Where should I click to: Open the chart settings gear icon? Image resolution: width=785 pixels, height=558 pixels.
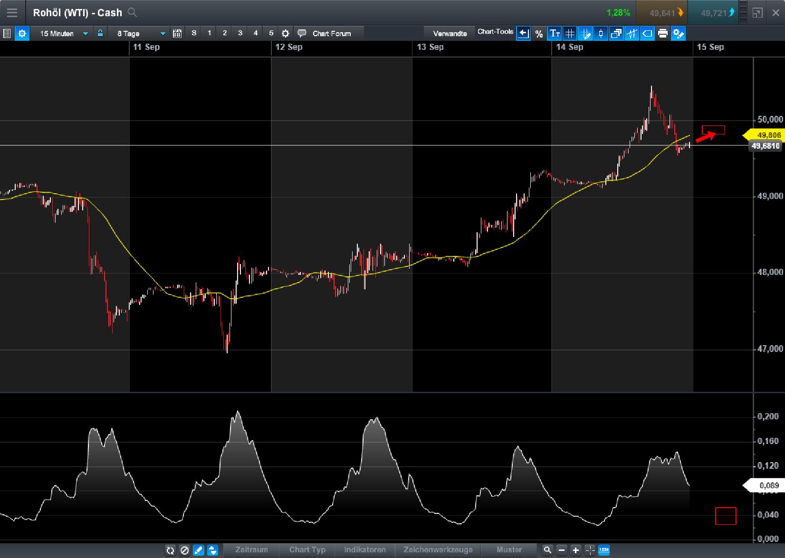click(x=285, y=33)
